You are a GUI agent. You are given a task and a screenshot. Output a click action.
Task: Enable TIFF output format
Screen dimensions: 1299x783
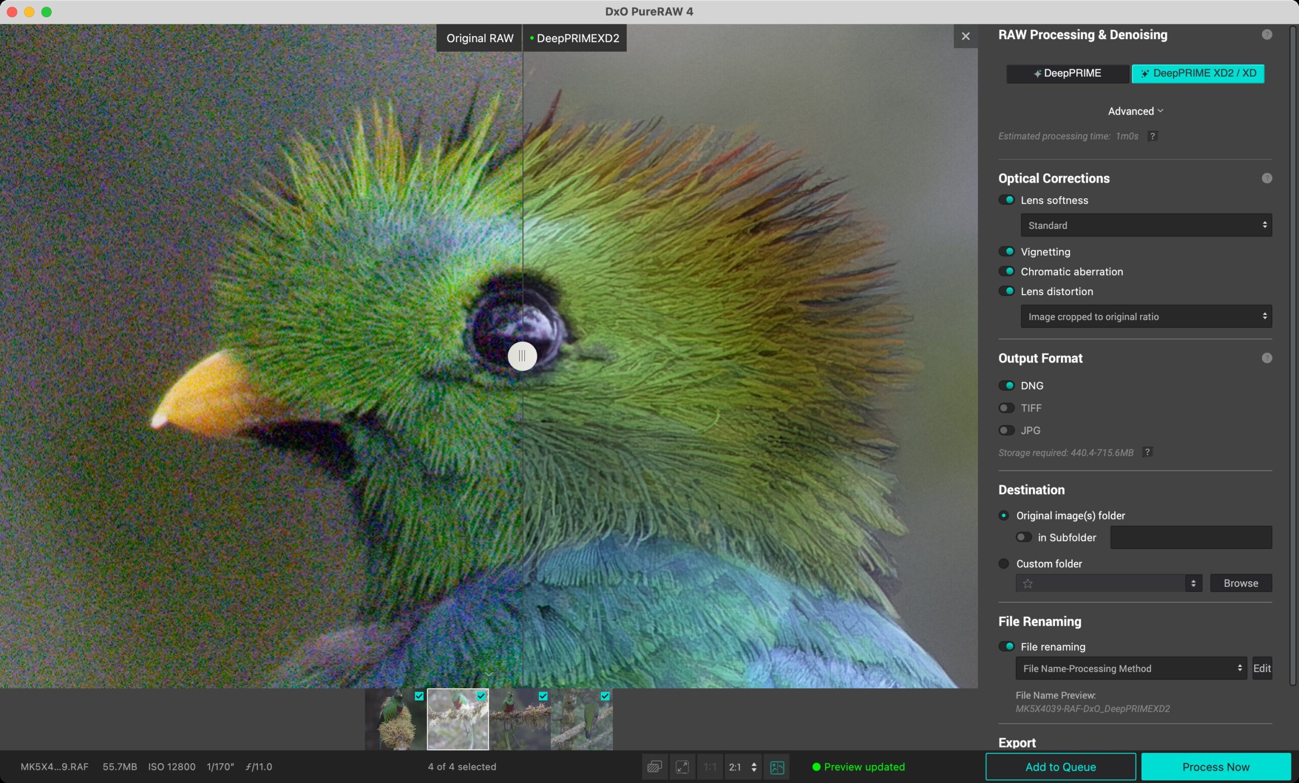(1006, 408)
